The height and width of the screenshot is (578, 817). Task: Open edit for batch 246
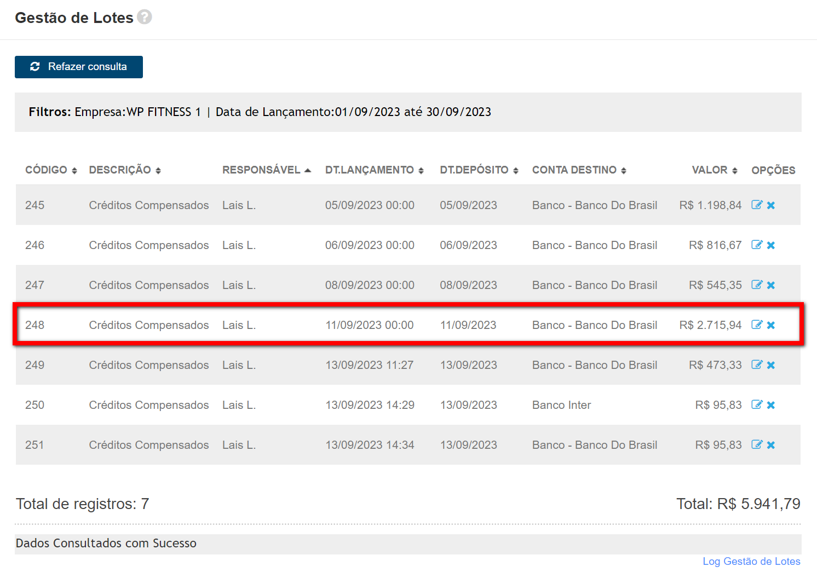[x=757, y=245]
